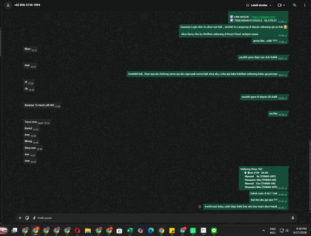Select the 'PHP' incoming message
The height and width of the screenshot is (236, 311).
(30, 66)
